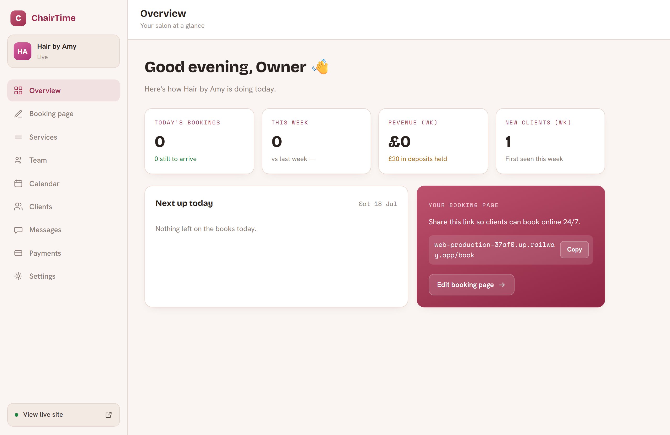The image size is (670, 435).
Task: Click the HA salon avatar
Action: pos(23,51)
